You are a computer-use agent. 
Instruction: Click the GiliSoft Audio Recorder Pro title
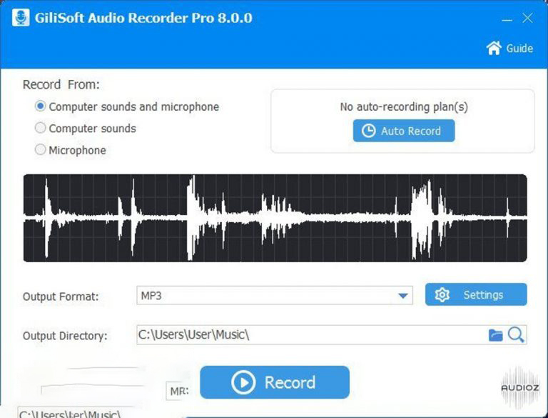coord(143,18)
